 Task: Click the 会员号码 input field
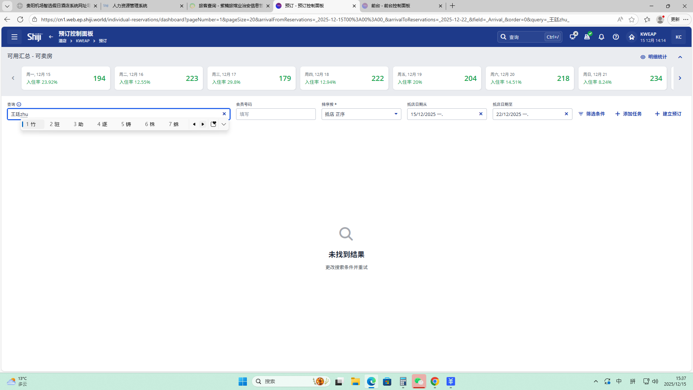[x=276, y=114]
